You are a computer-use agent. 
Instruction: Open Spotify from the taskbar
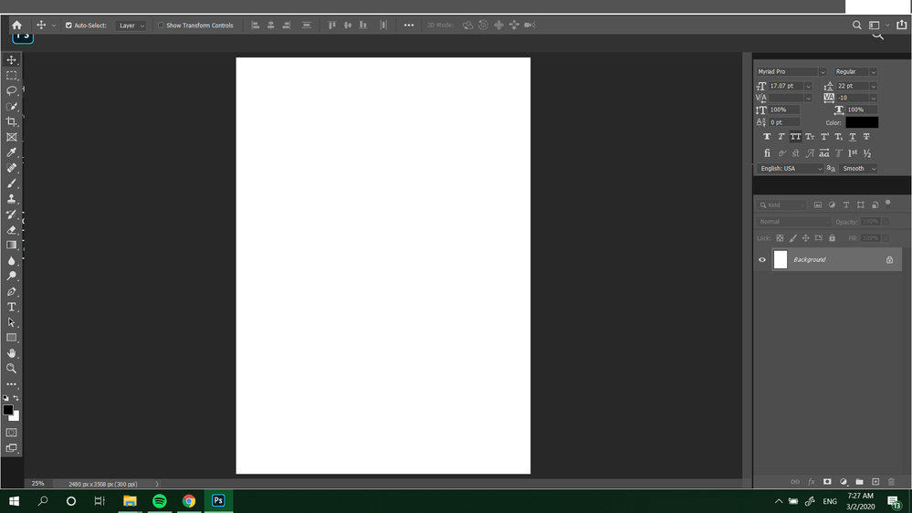[160, 501]
